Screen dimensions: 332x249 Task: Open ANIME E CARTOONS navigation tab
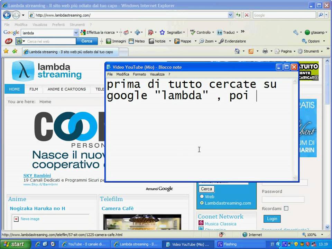coord(67,89)
